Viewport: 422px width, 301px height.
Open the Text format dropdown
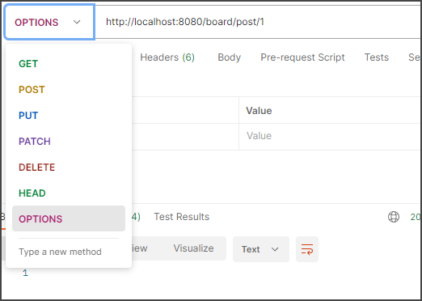coord(261,249)
